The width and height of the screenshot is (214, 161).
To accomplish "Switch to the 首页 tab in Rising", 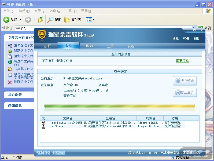I will coord(47,46).
